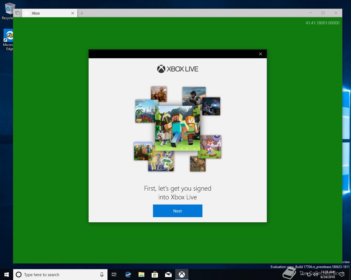Click the Halo soldier thumbnail
The width and height of the screenshot is (351, 280).
tap(194, 96)
